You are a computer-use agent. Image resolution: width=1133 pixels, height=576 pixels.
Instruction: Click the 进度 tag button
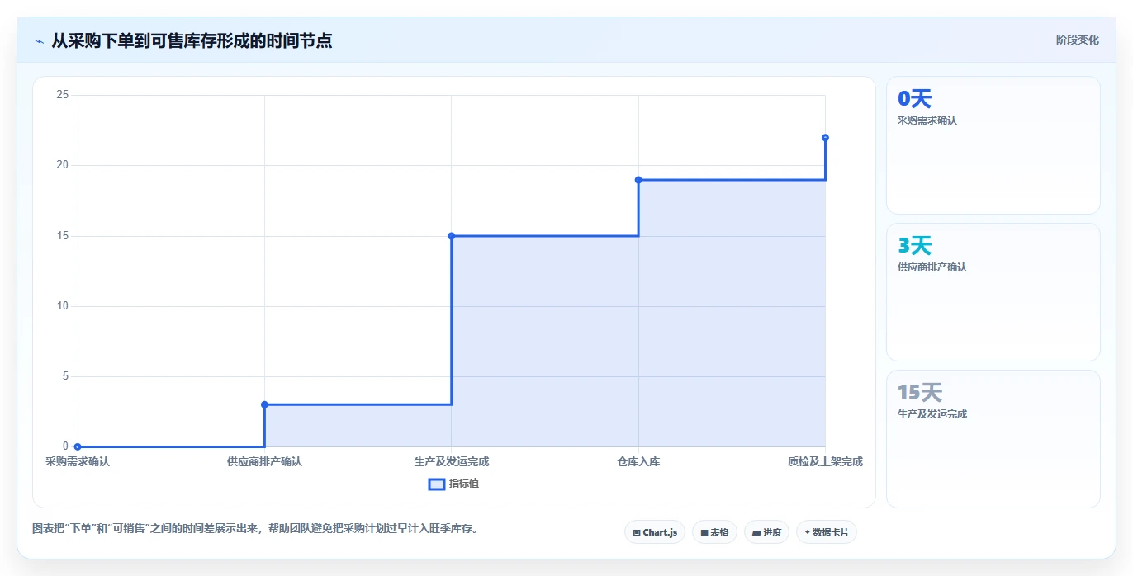pos(766,532)
